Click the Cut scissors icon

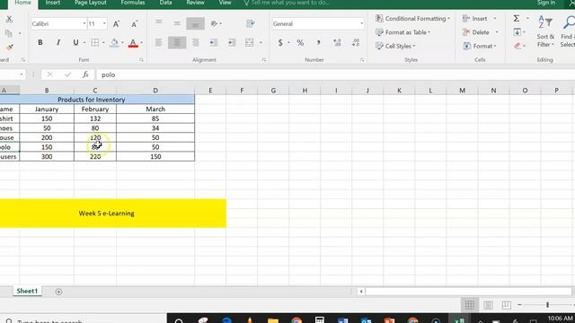(x=9, y=20)
